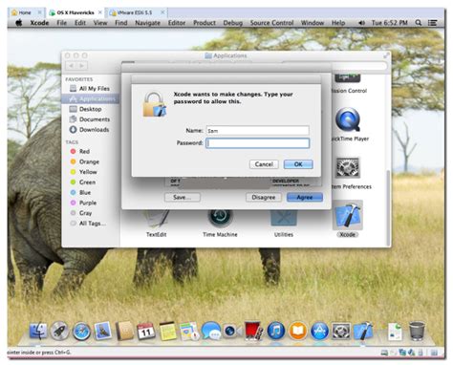Click Disagree on the license sheet
The image size is (453, 365).
[264, 197]
